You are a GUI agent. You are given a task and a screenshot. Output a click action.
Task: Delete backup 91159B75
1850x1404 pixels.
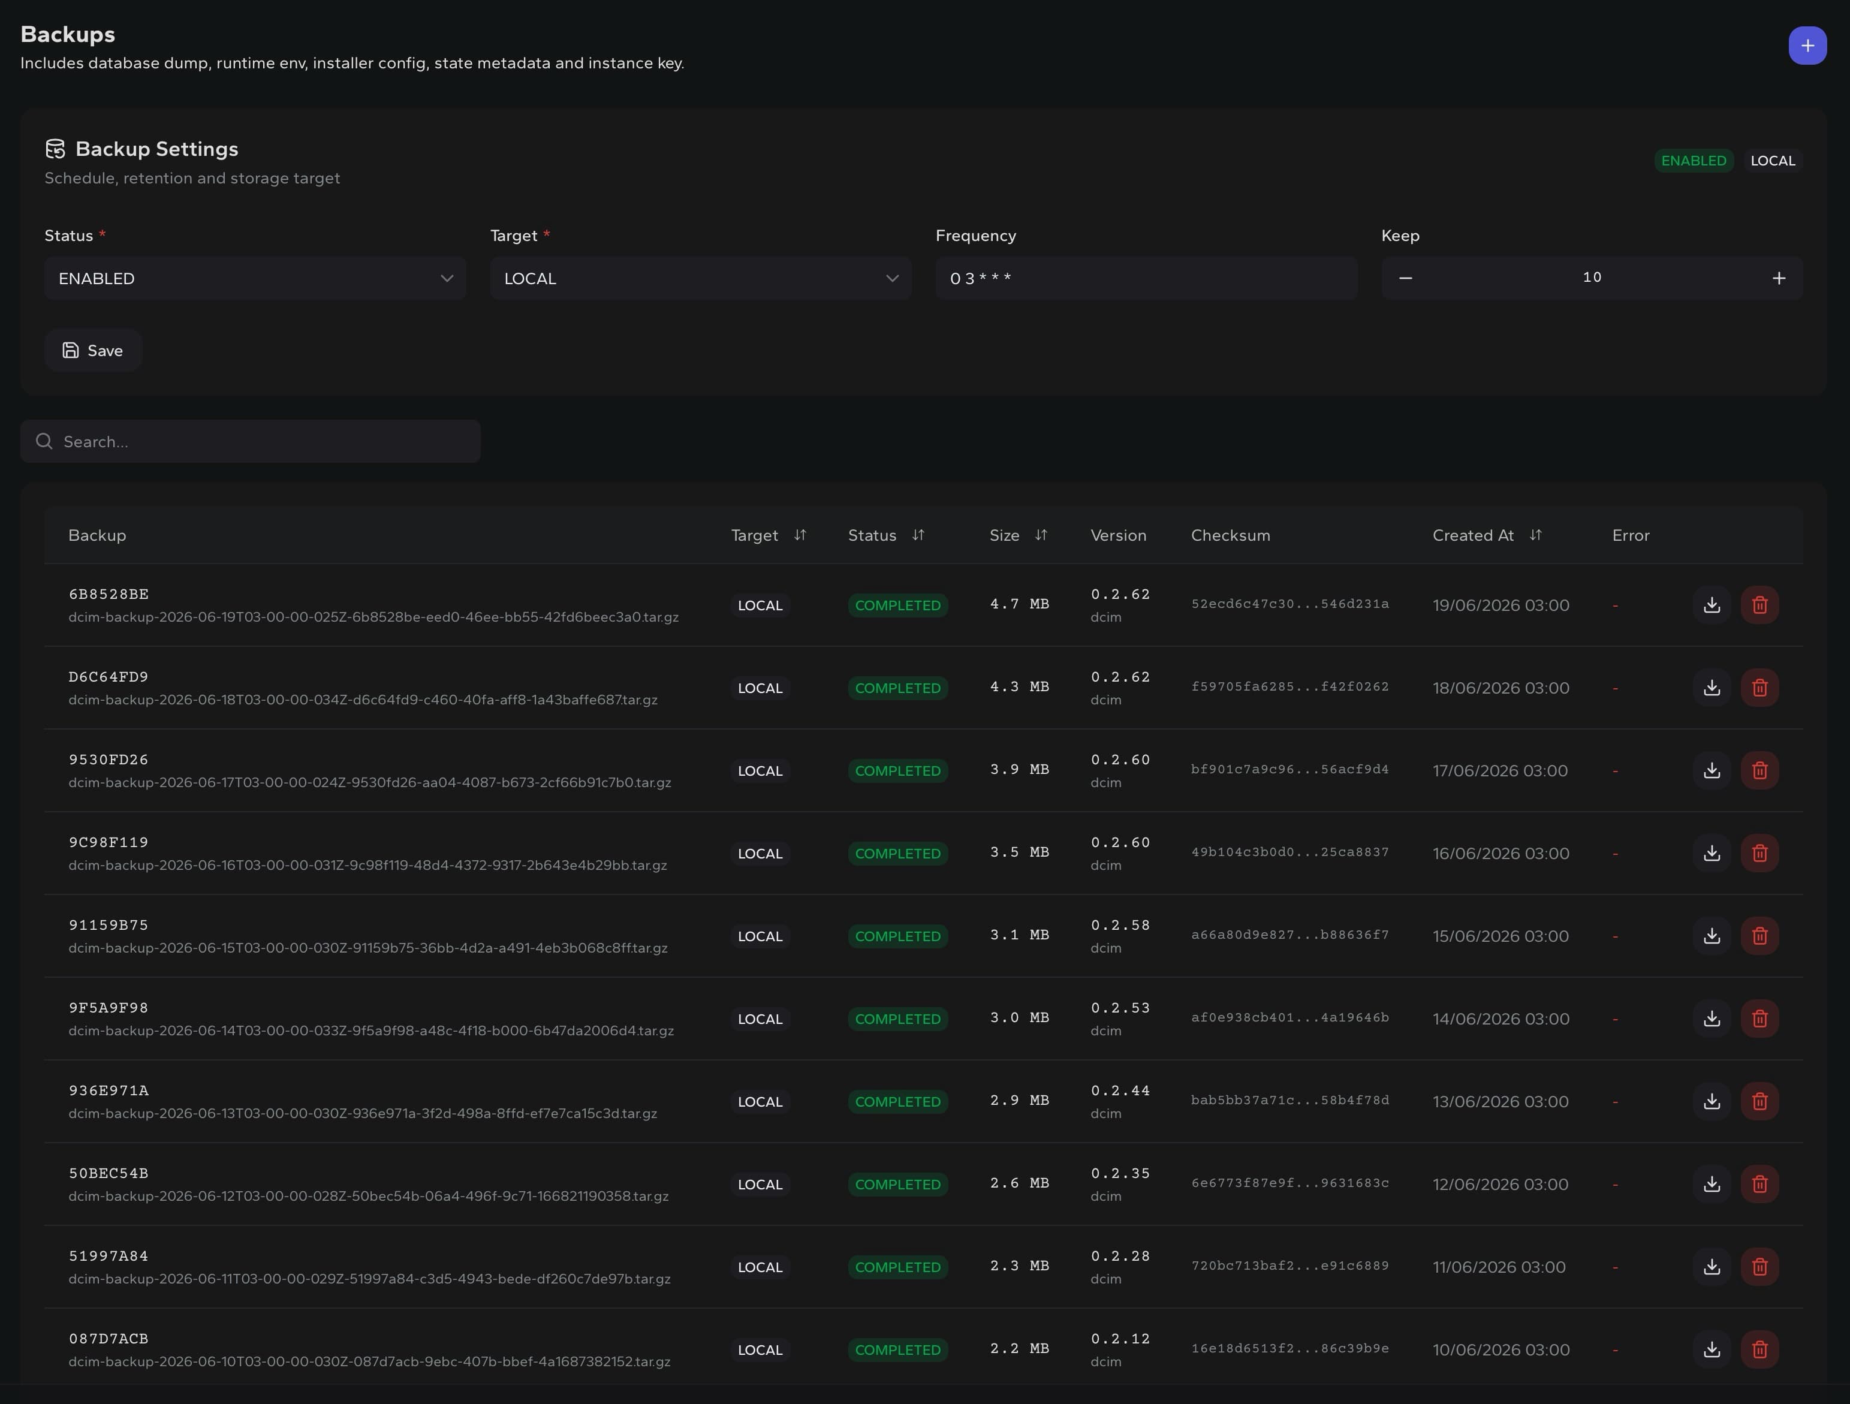1759,936
